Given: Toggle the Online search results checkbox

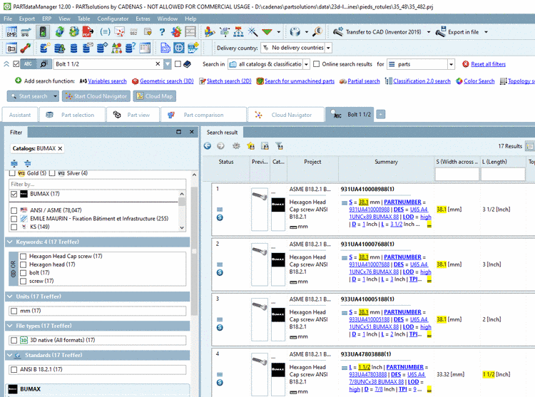Looking at the screenshot, I should 317,64.
